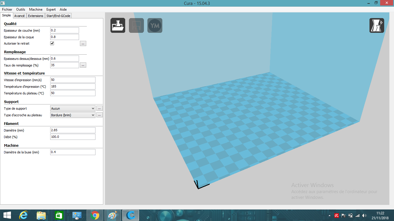Click the Remplissage section heading
This screenshot has height=221, width=394.
(x=15, y=52)
